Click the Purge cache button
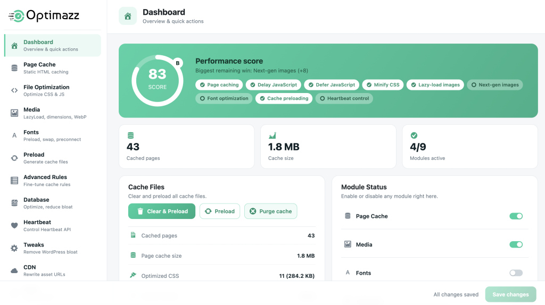Screen dimensions: 545x305 tap(271, 211)
